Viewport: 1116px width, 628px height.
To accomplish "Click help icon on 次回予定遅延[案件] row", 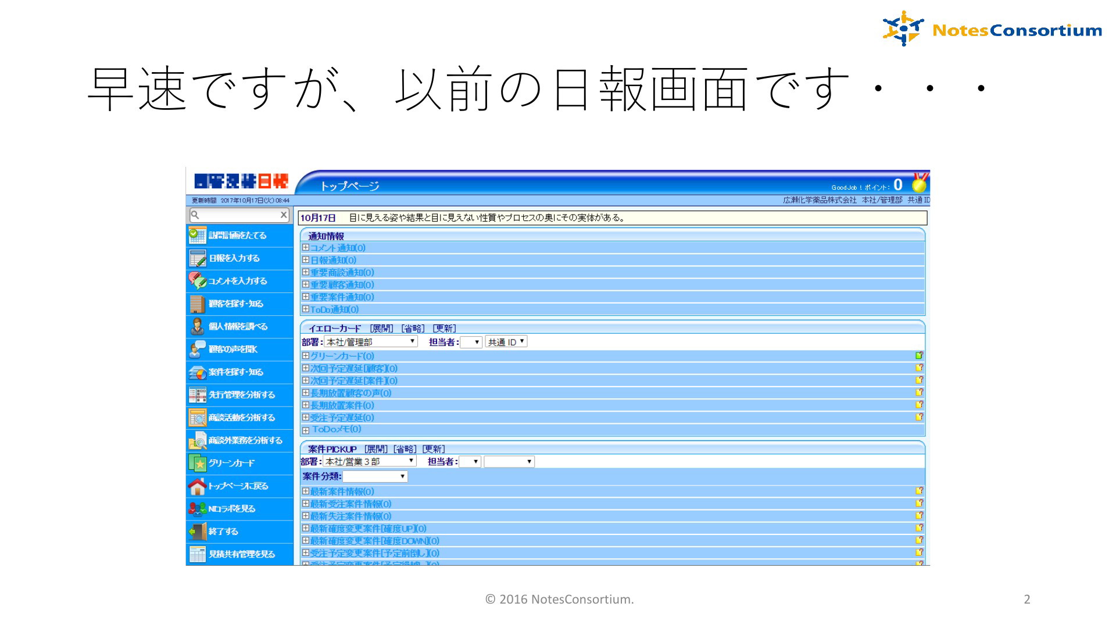I will click(x=919, y=380).
